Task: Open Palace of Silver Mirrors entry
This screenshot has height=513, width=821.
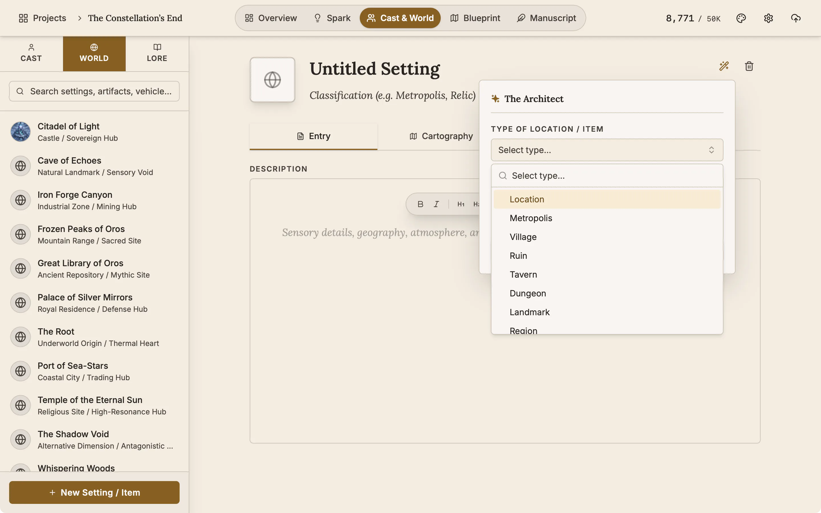Action: (94, 303)
